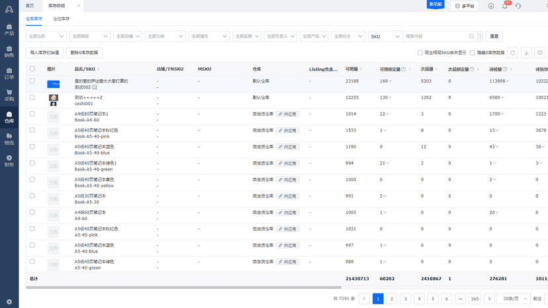Image resolution: width=548 pixels, height=308 pixels.
Task: Refresh the inventory table
Action: 513,53
